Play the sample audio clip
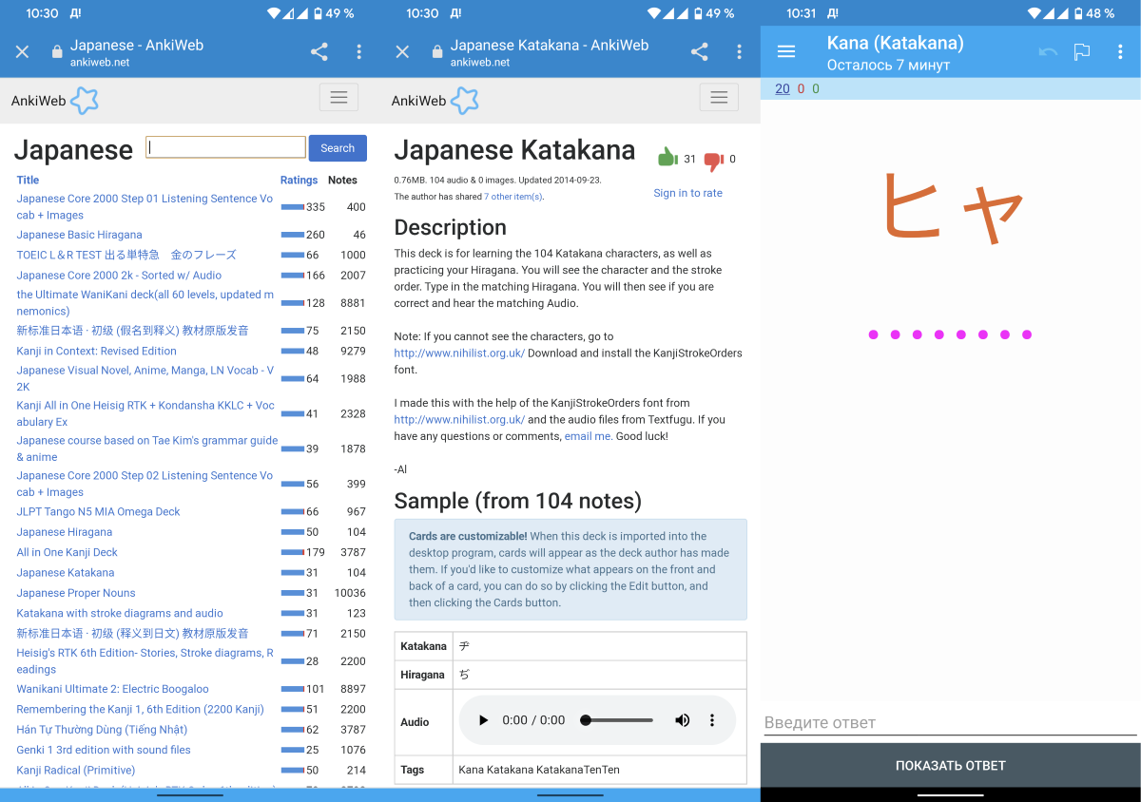1141x802 pixels. click(483, 720)
